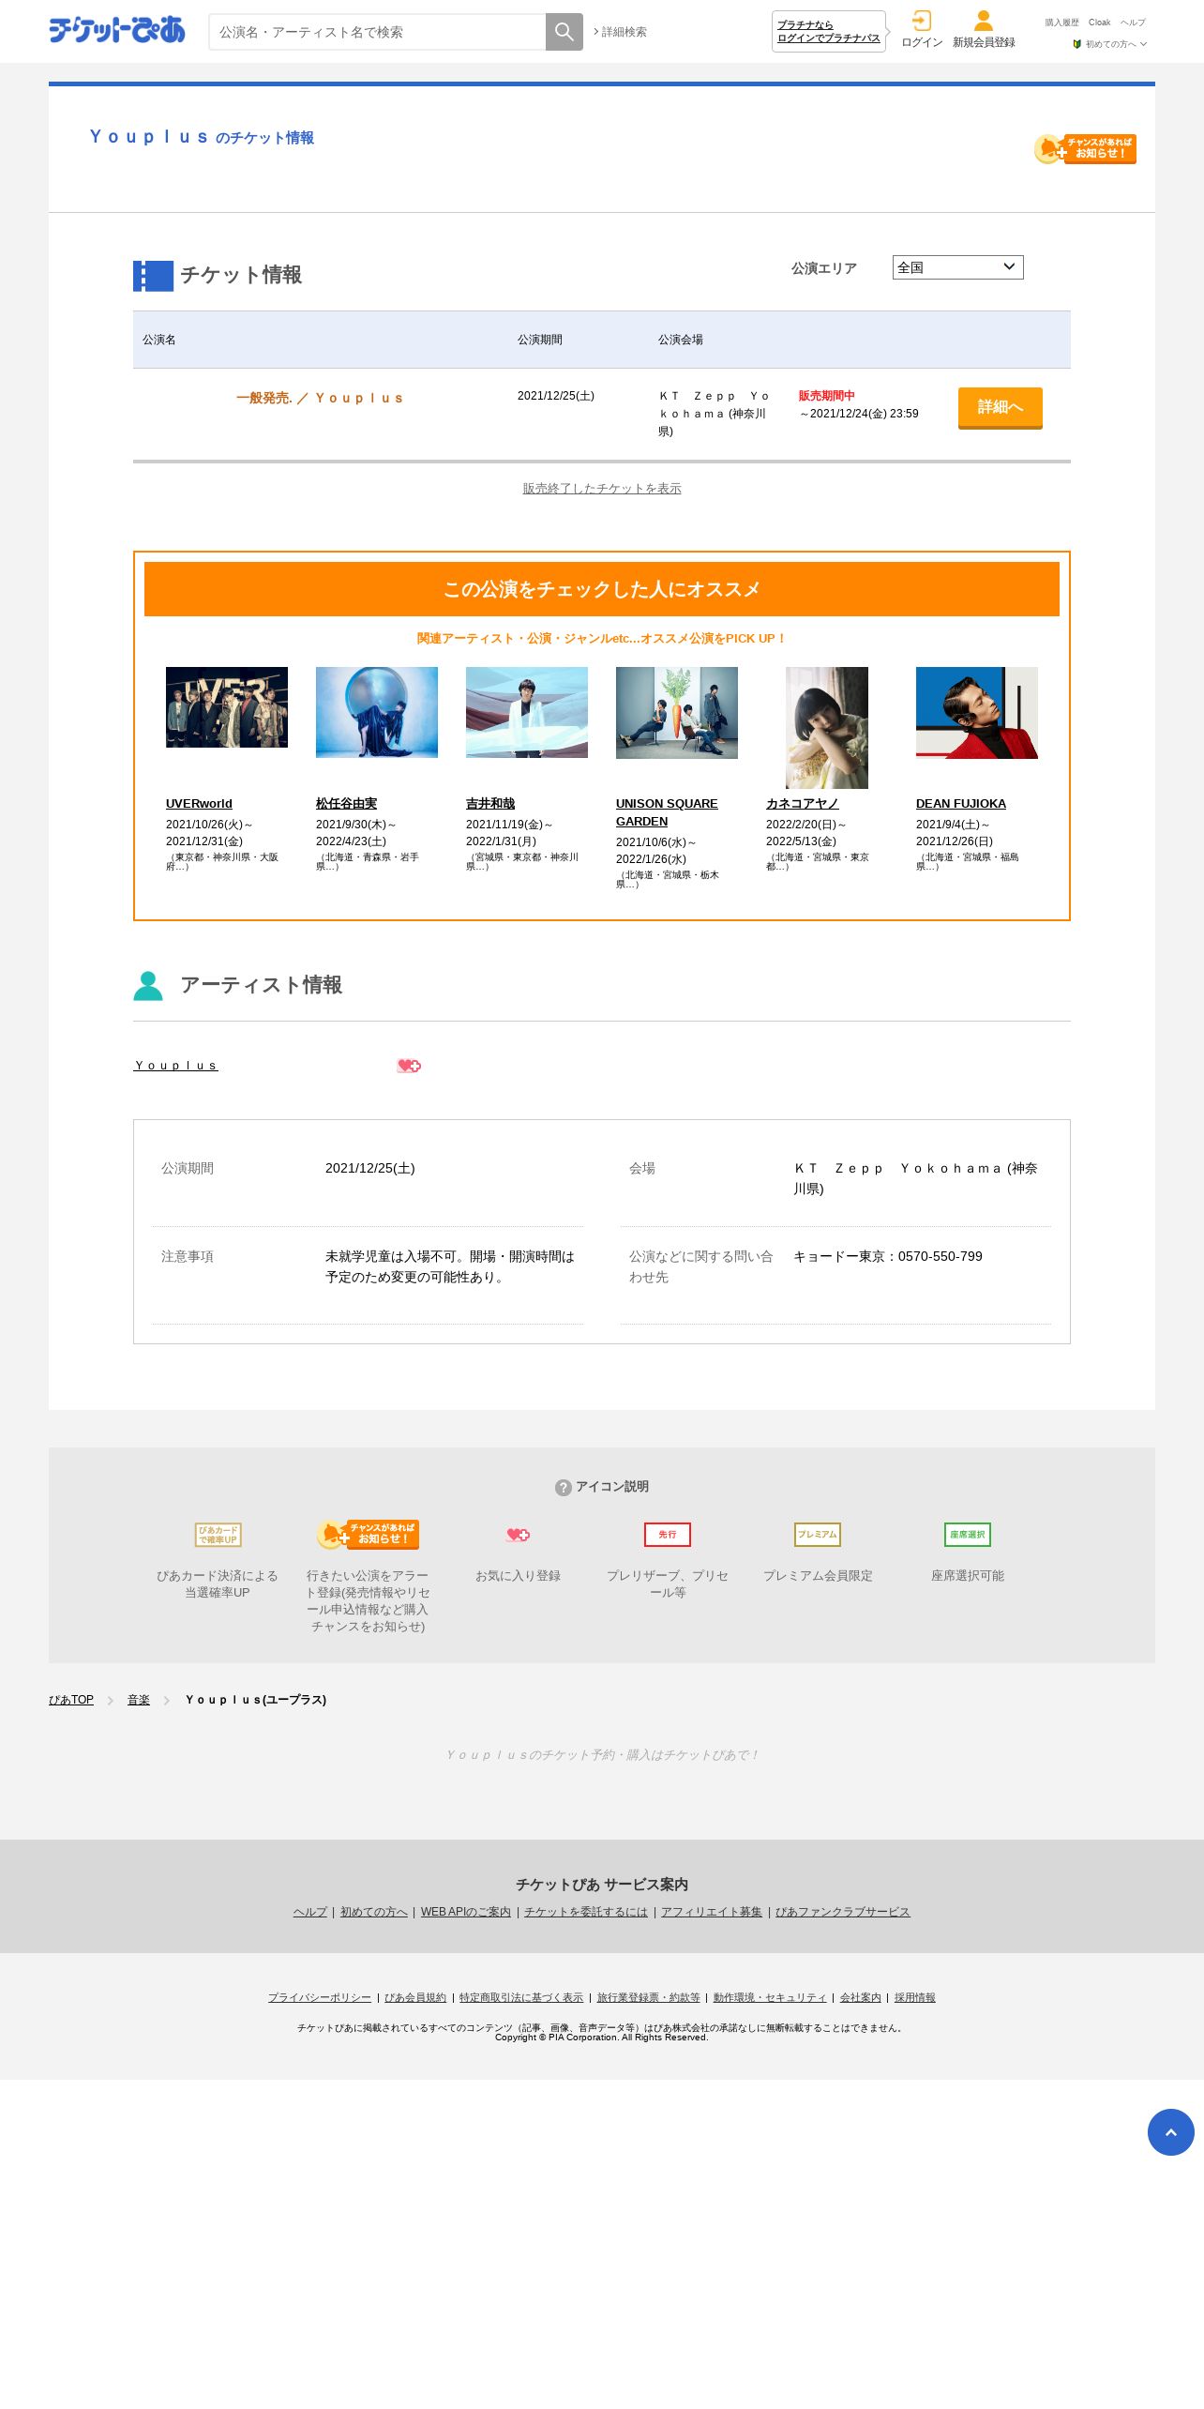Open WEB APIのご案内 footer link
The width and height of the screenshot is (1204, 2409).
click(466, 1912)
